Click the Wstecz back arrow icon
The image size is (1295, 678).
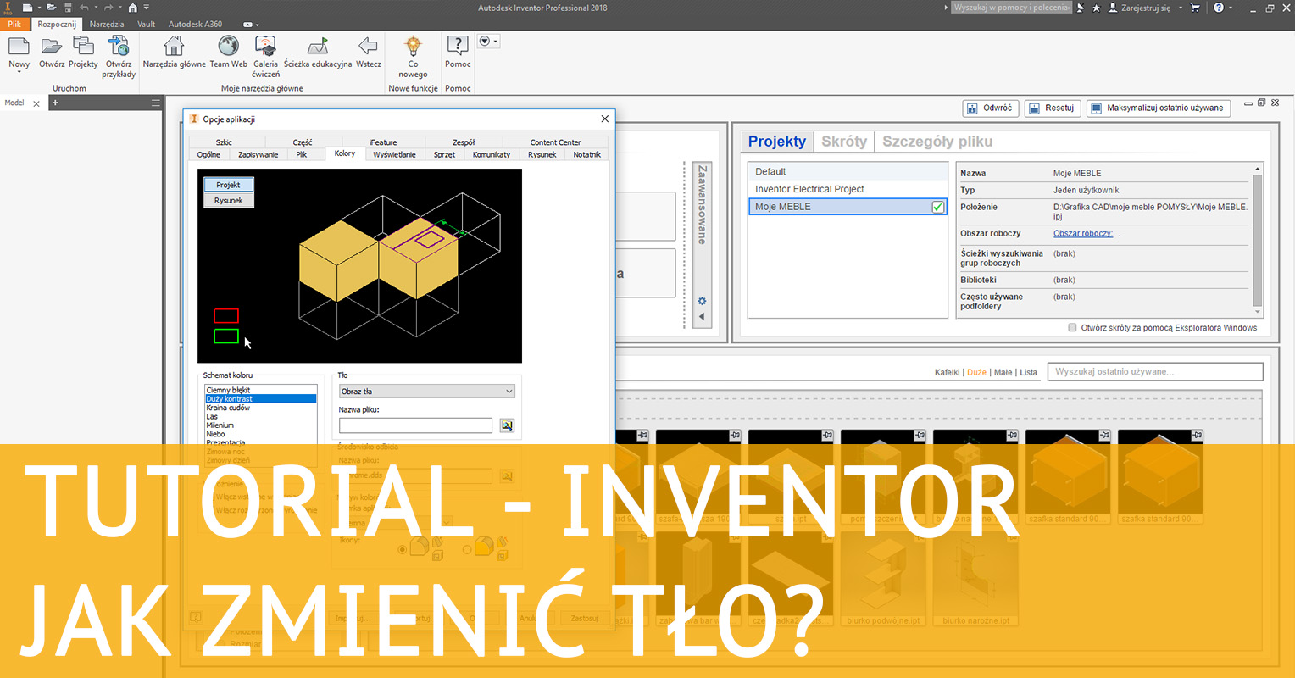coord(368,46)
